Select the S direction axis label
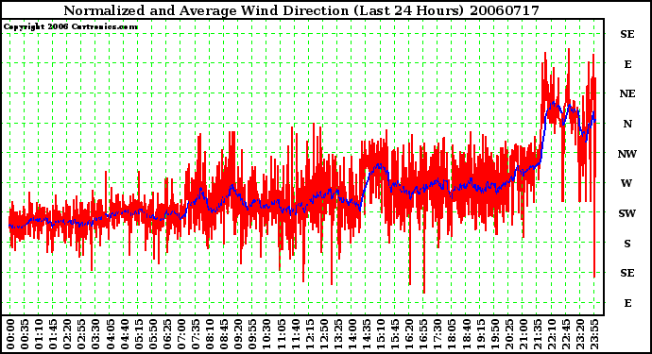Screen dimensions: 652x354 coord(627,244)
